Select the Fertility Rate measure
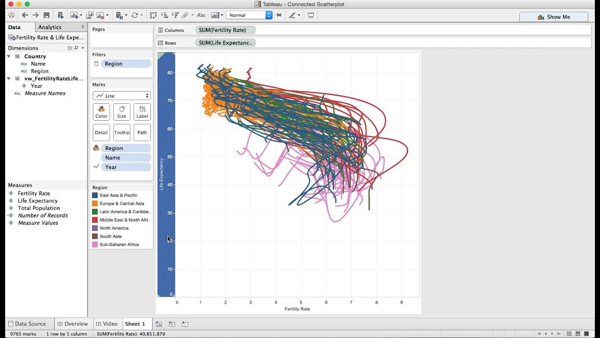 (34, 193)
